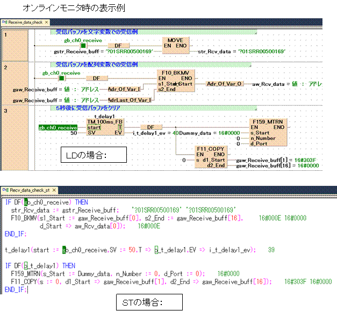
Task: Toggle the gb_ch0_receive contact in network 1
Action: coord(83,46)
